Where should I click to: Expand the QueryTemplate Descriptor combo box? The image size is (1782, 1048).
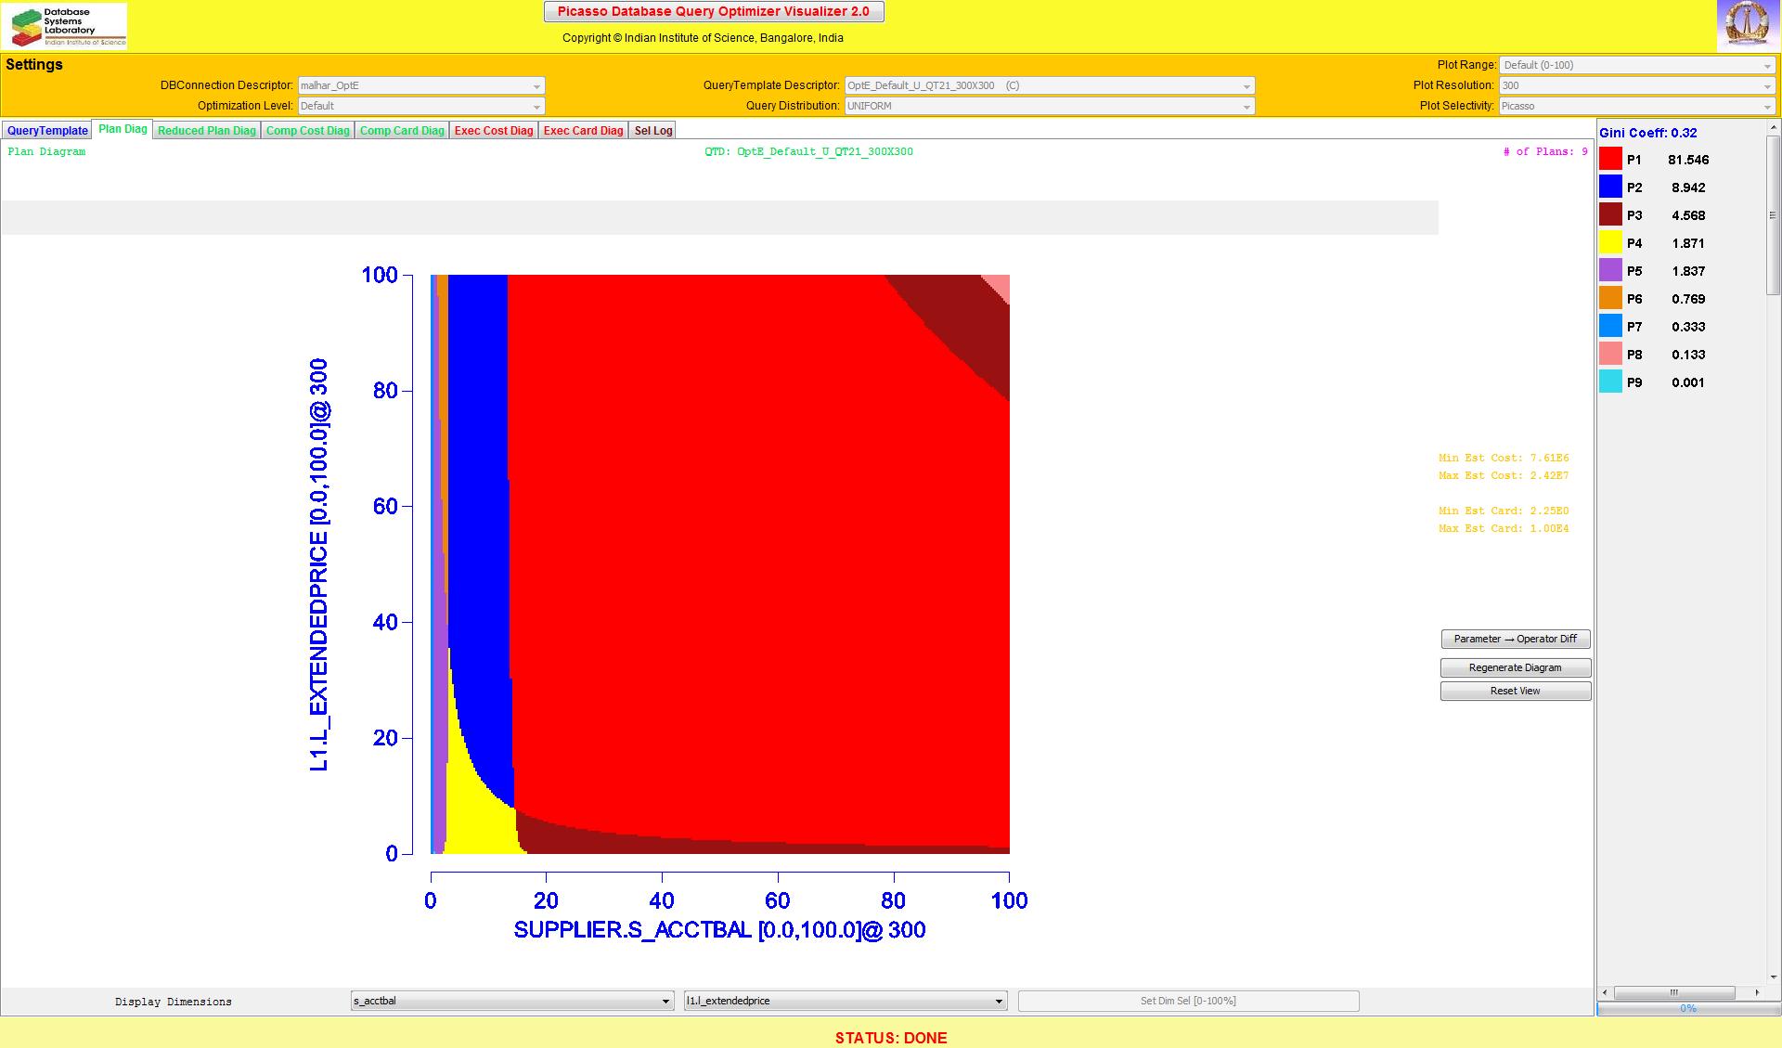coord(1049,85)
